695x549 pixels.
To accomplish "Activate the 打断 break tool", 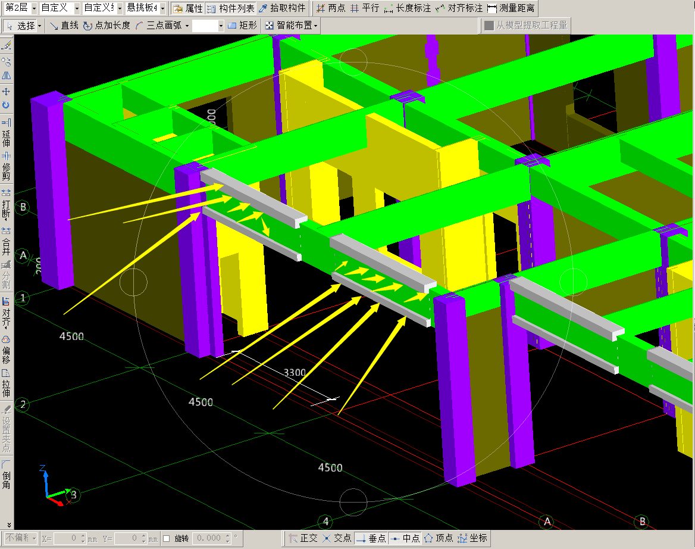I will [x=6, y=205].
